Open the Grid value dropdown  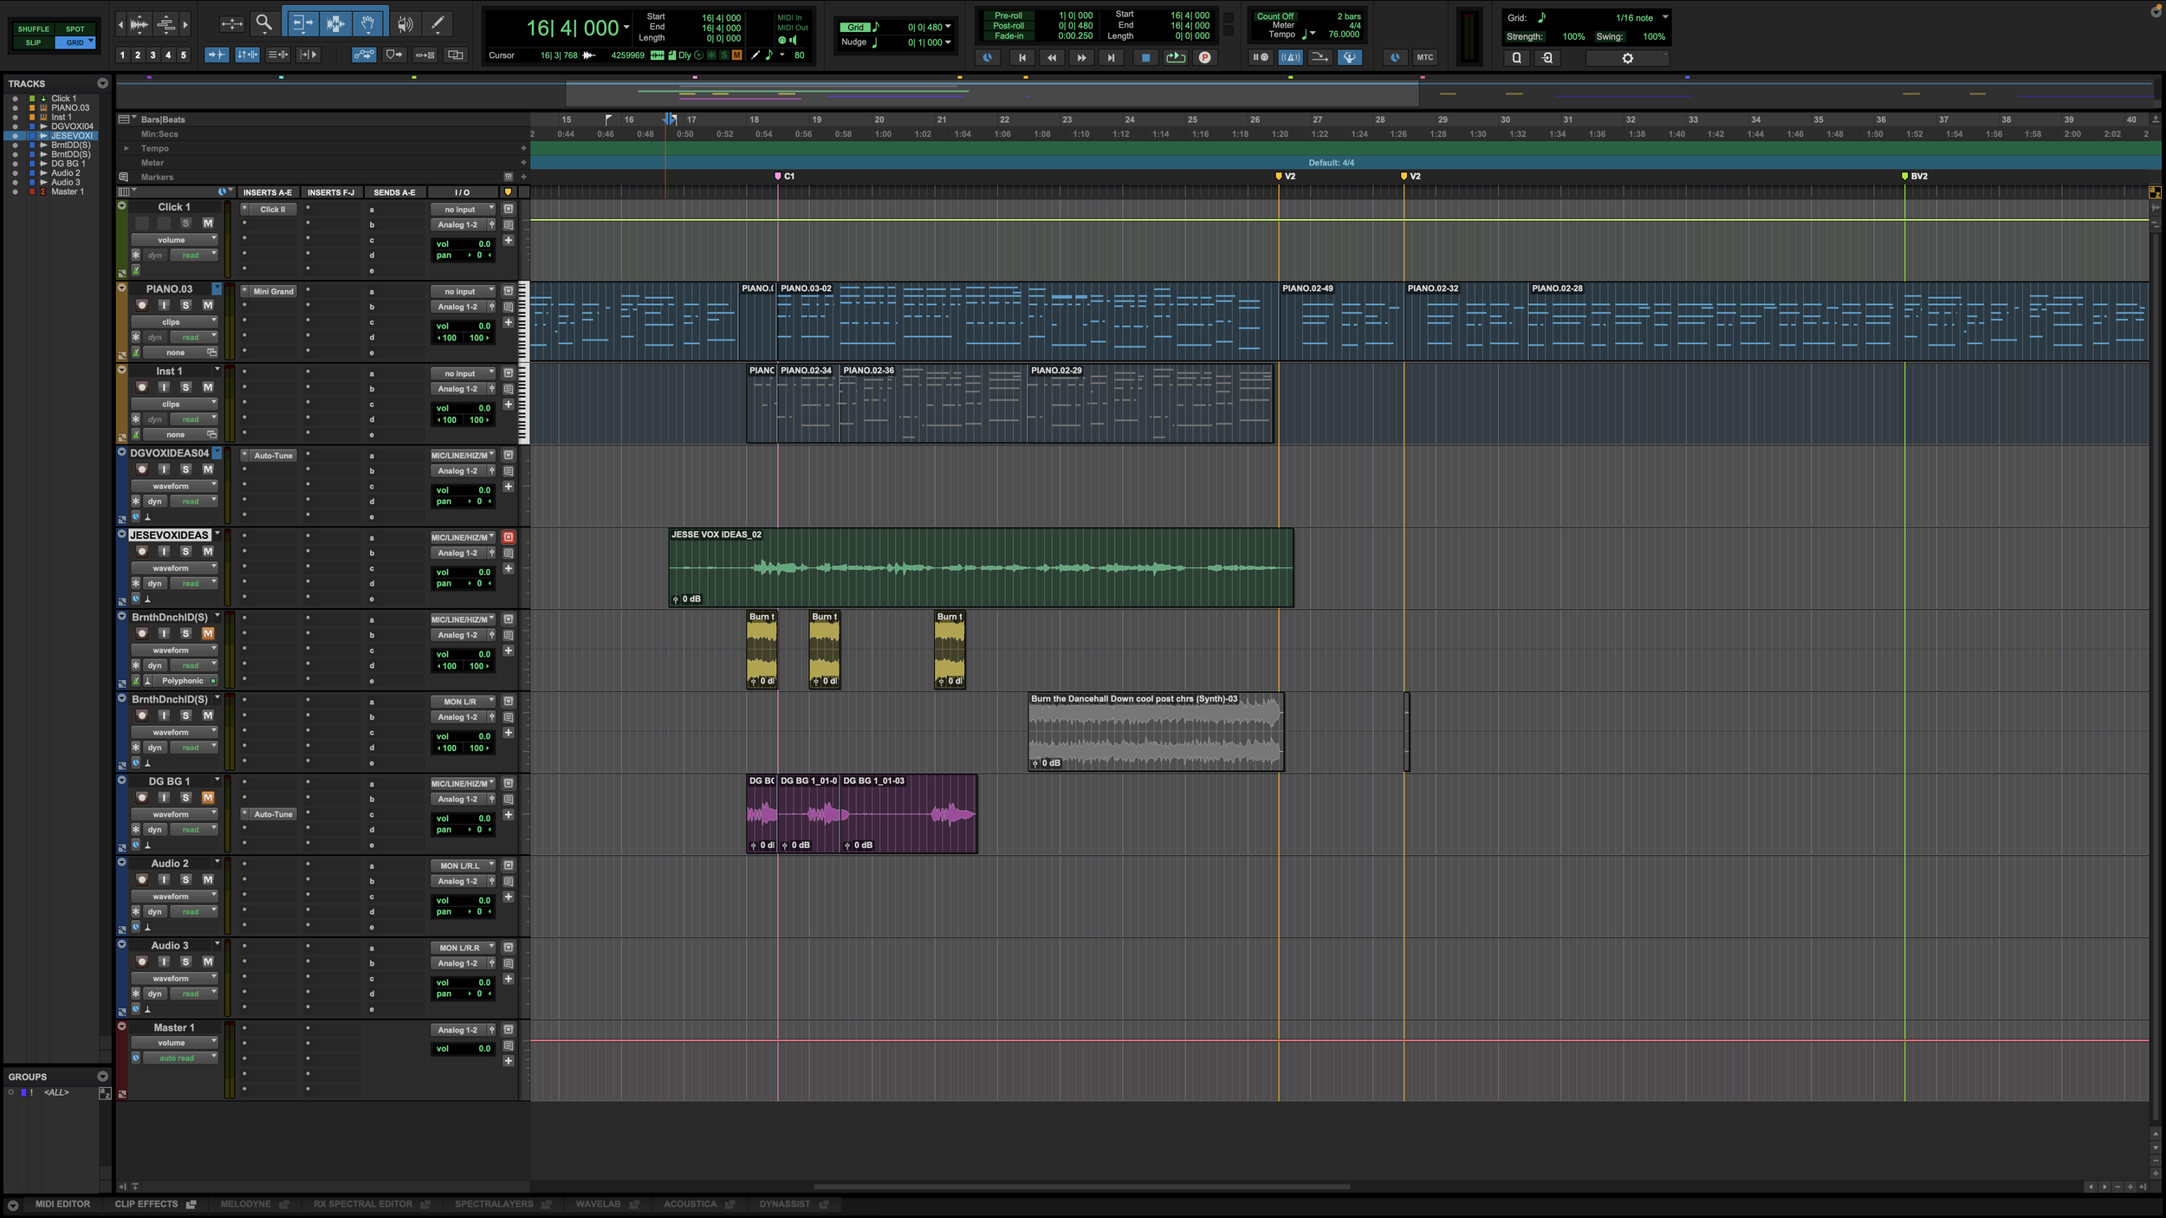948,27
